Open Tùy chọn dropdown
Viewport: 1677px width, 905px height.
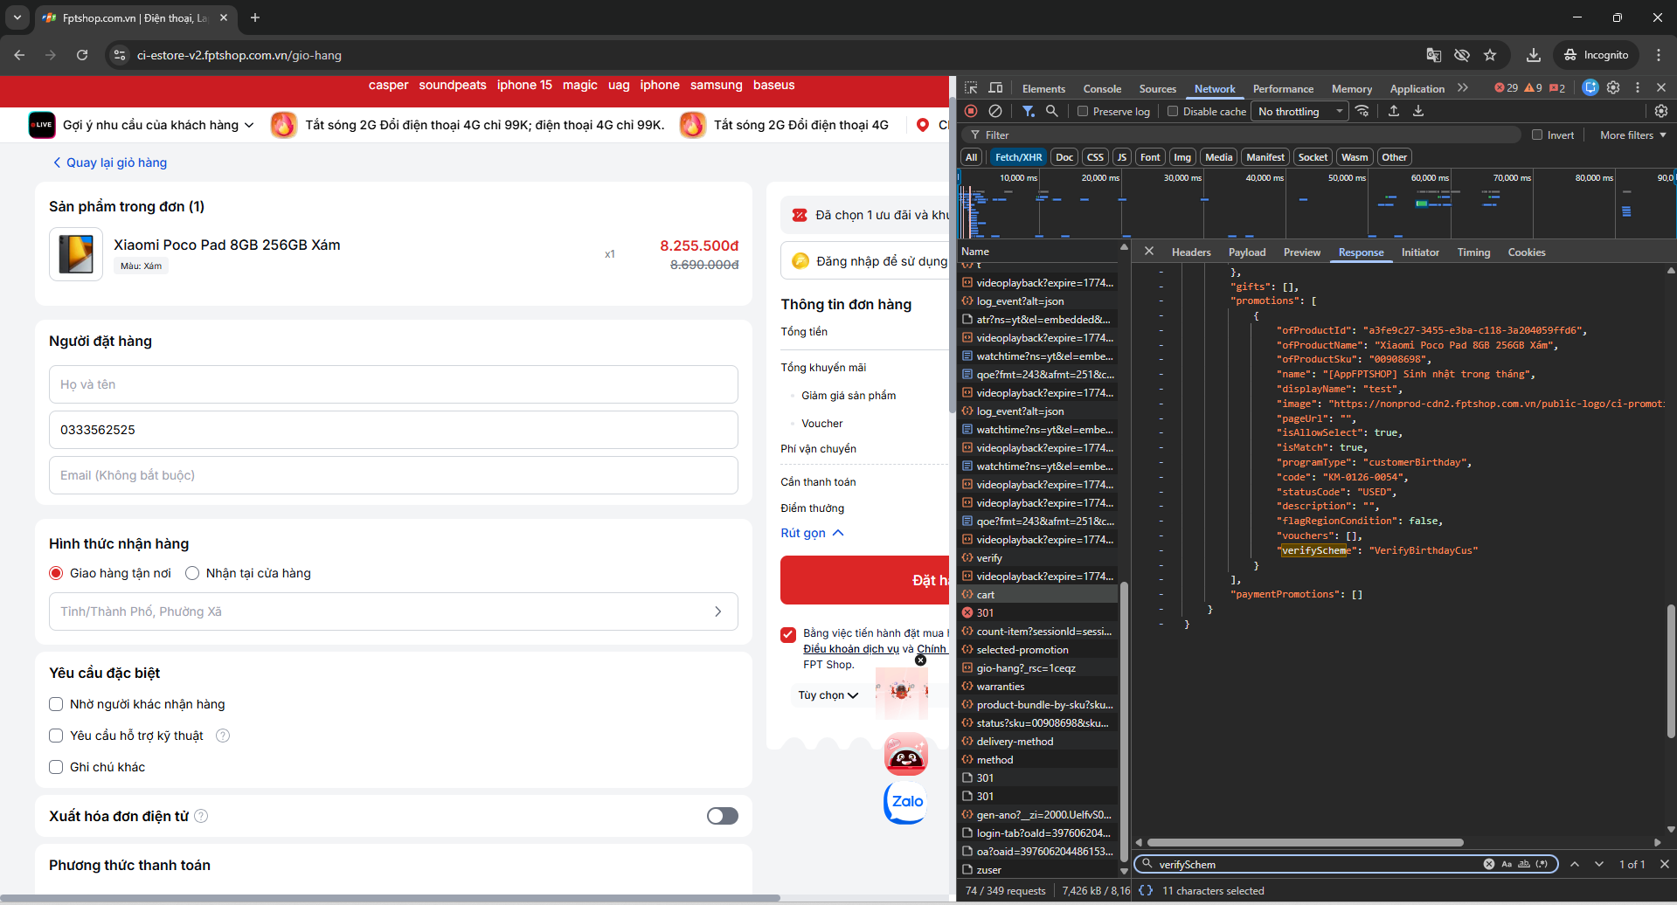pos(828,695)
